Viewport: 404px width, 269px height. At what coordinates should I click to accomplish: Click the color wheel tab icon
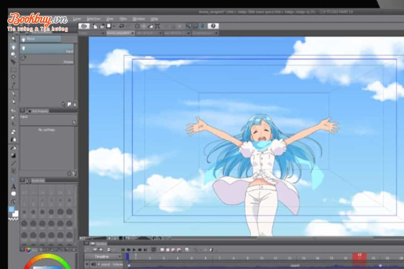pyautogui.click(x=28, y=250)
